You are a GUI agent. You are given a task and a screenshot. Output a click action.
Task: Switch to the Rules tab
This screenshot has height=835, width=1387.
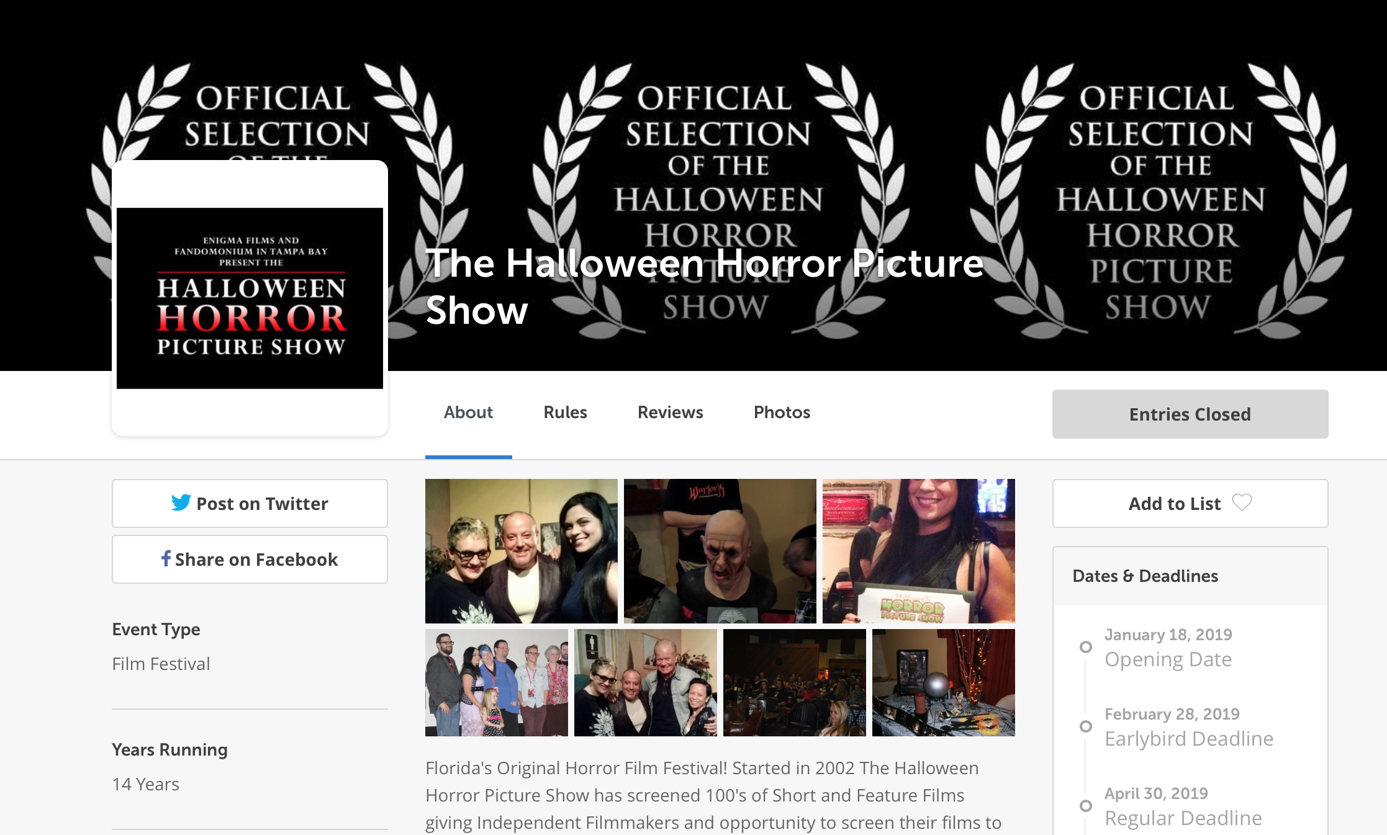click(x=565, y=413)
